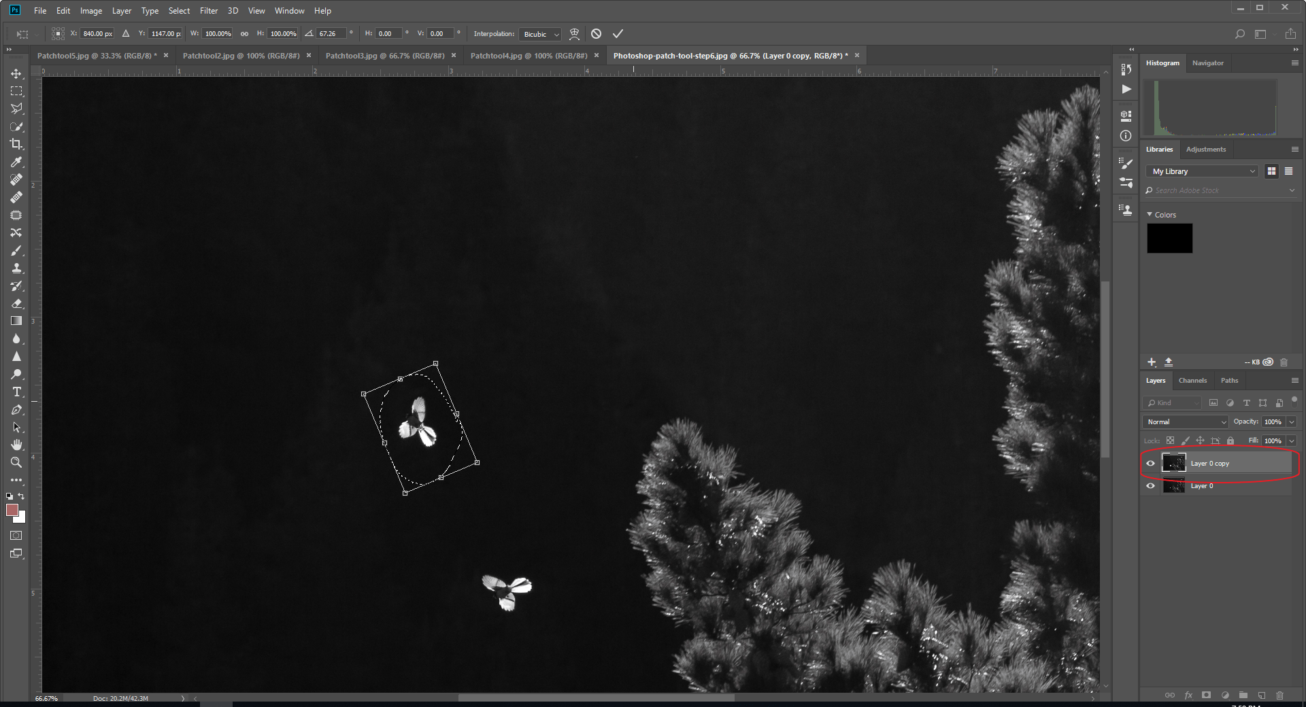Select the Eyedropper tool

pos(16,162)
